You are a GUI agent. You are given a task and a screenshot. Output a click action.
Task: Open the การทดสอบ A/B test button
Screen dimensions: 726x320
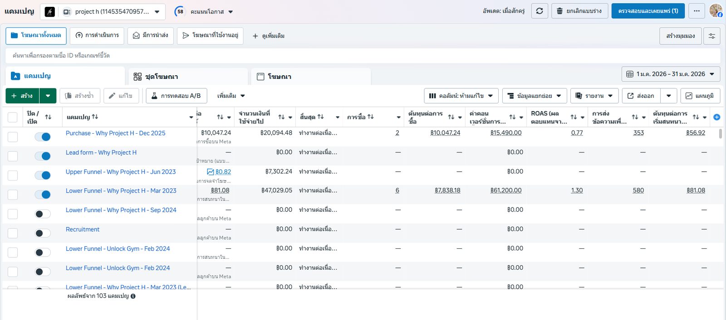click(x=176, y=96)
